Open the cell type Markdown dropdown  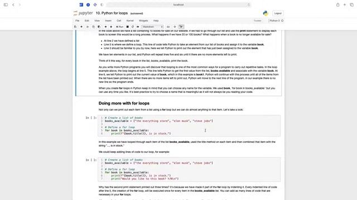tap(152, 27)
